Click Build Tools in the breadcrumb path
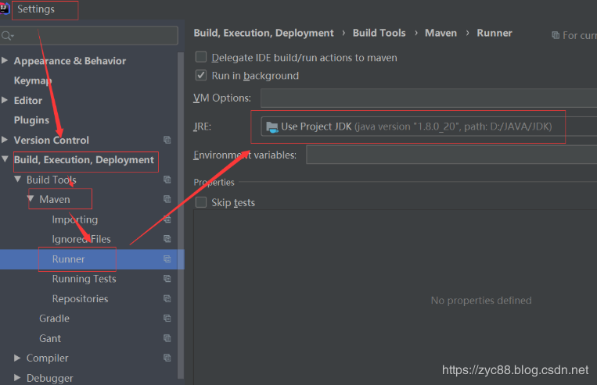 [x=379, y=33]
